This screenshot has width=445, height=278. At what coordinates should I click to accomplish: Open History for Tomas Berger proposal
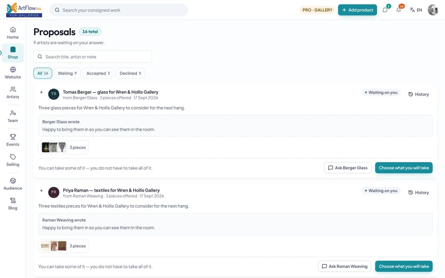click(419, 94)
